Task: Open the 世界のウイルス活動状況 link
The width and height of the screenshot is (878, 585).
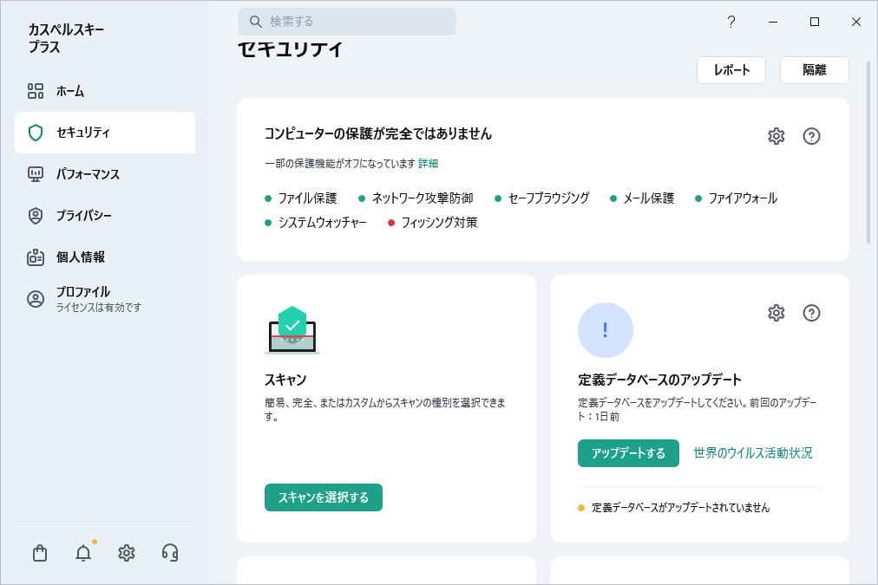Action: 753,452
